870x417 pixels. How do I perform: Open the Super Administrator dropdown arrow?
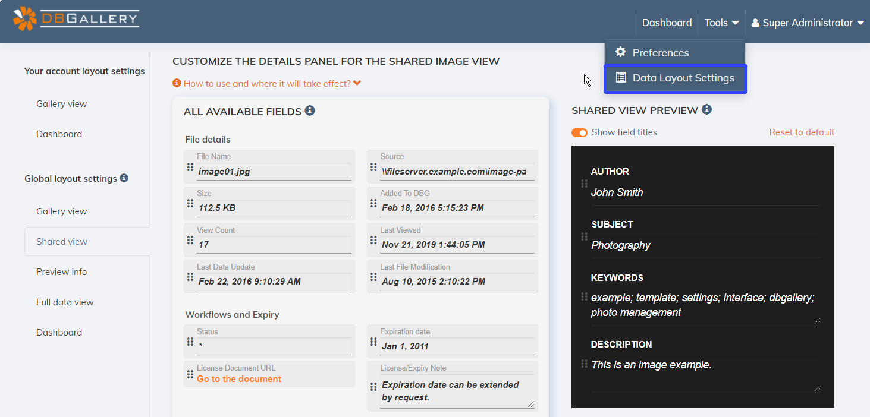pos(860,23)
